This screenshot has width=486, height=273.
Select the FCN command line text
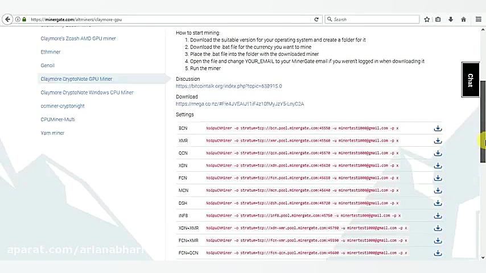[302, 178]
